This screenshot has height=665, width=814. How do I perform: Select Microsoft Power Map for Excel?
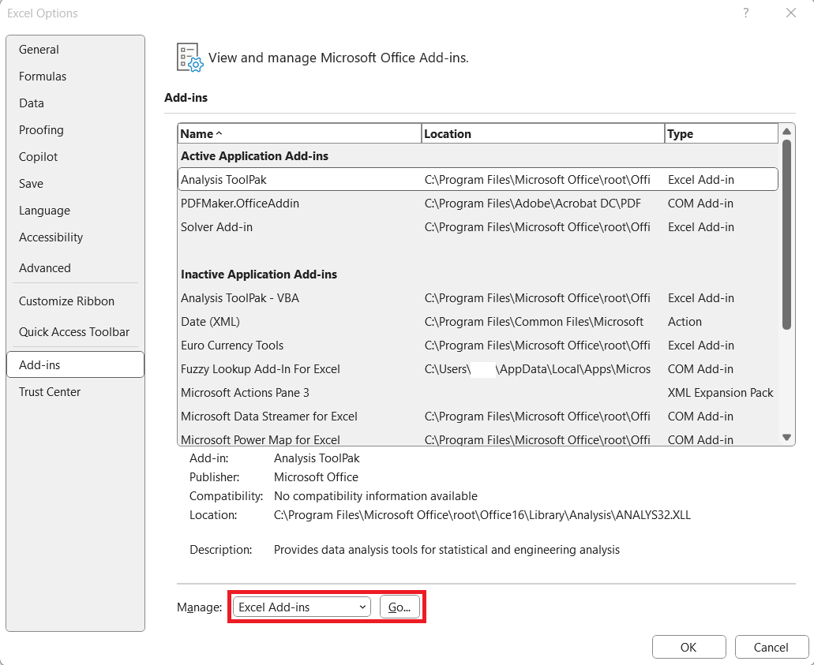[x=478, y=439]
